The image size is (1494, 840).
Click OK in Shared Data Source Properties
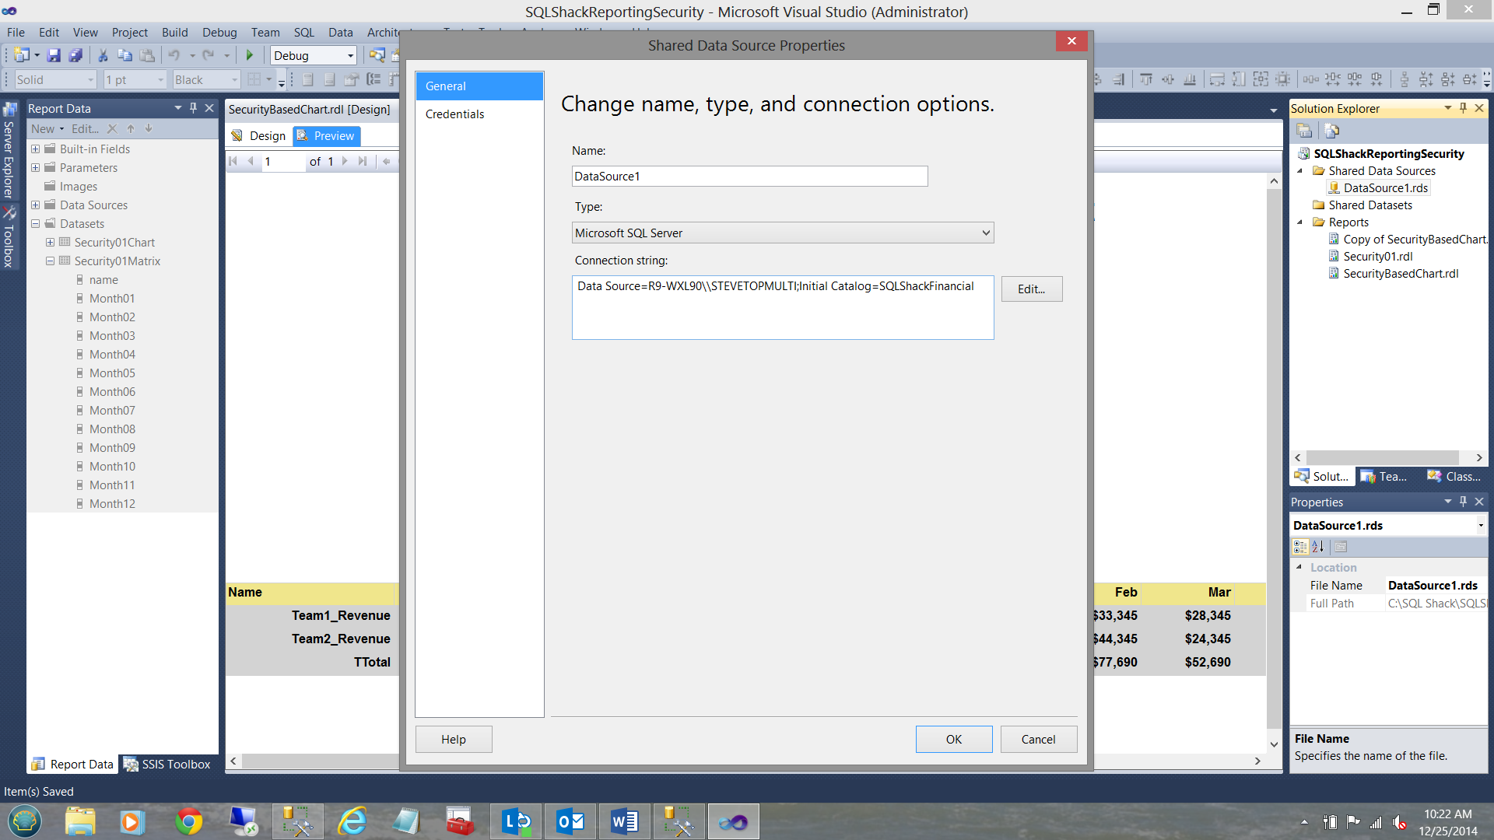[x=953, y=739]
